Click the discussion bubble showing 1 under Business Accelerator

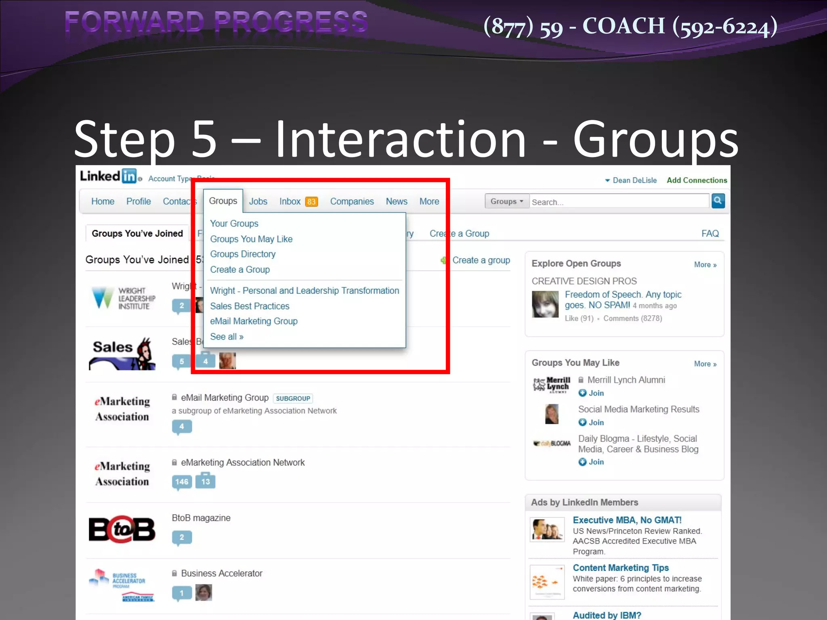click(x=182, y=593)
